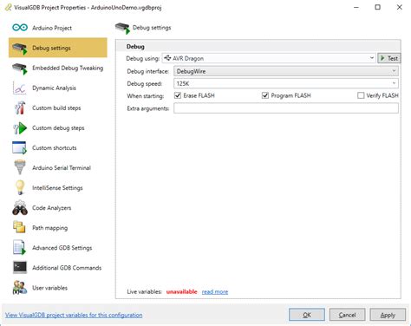This screenshot has width=411, height=326.
Task: Maximize the project properties window
Action: pos(377,7)
